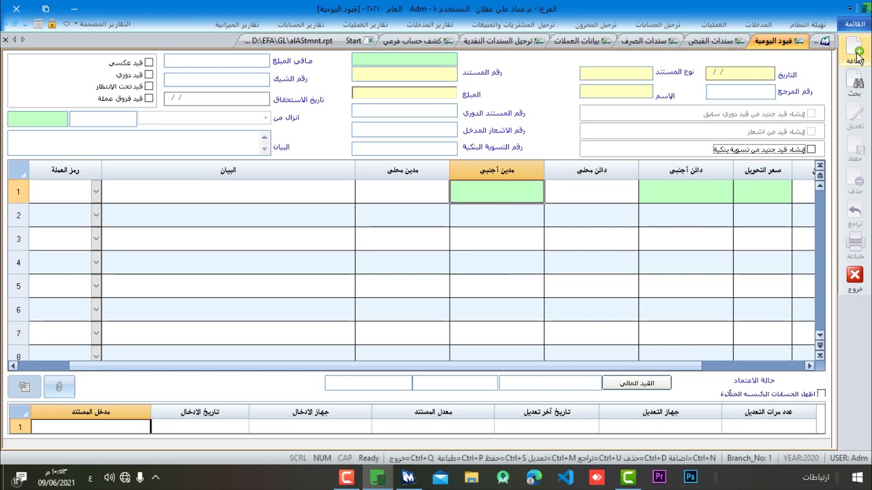Click the Start tab
Viewport: 872px width, 490px height.
point(359,41)
